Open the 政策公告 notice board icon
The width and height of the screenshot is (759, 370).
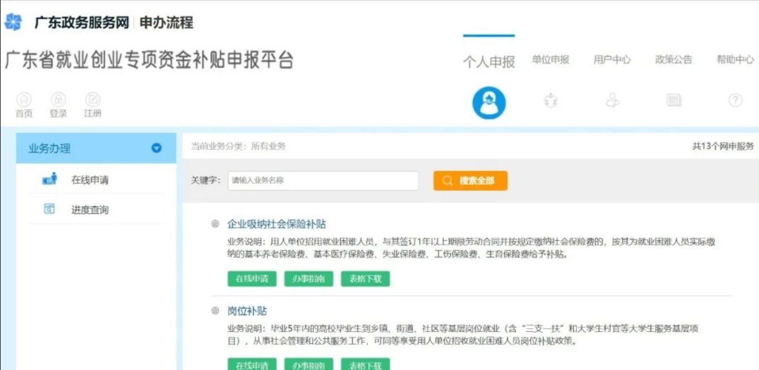pos(674,101)
